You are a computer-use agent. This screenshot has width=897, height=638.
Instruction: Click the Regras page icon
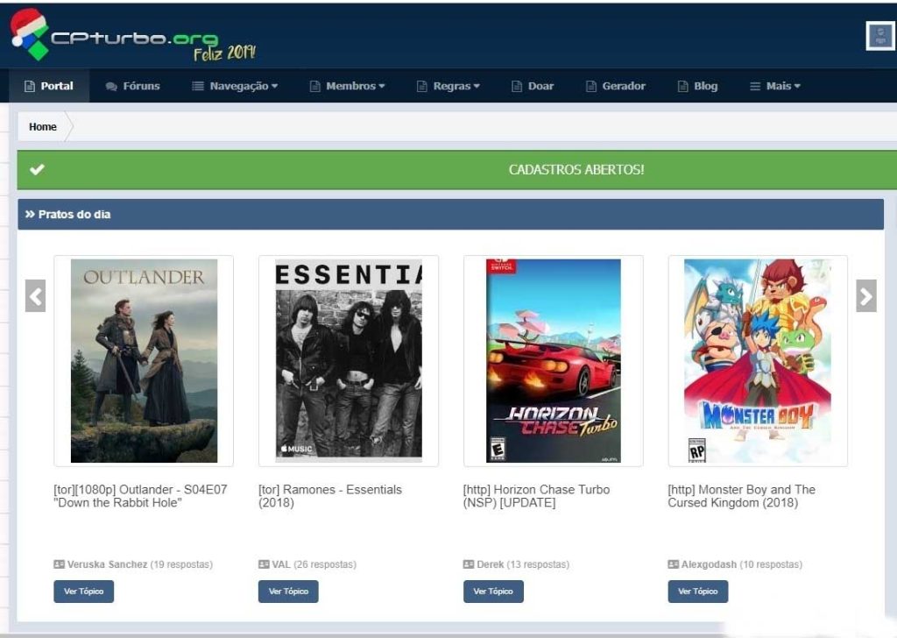pos(421,87)
